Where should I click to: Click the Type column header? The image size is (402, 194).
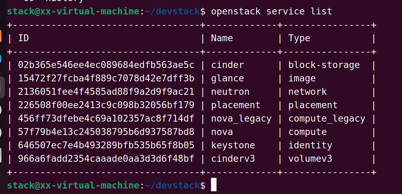coord(299,38)
